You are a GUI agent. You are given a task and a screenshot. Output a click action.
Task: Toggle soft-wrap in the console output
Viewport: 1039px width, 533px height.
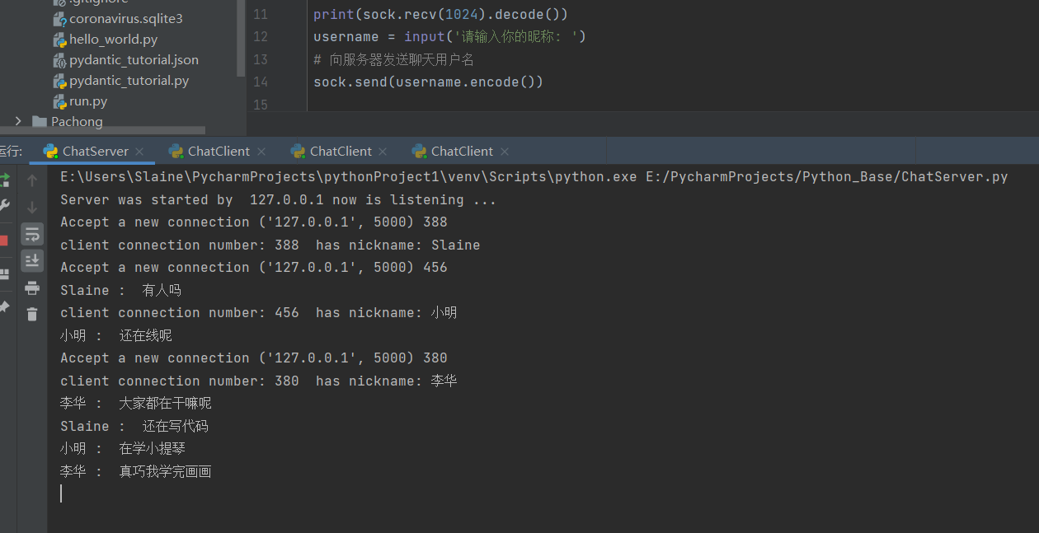(32, 234)
